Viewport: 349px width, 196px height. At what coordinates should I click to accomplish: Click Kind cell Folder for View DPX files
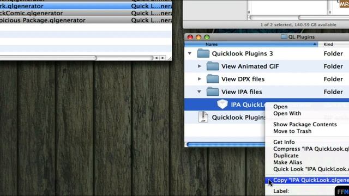333,79
